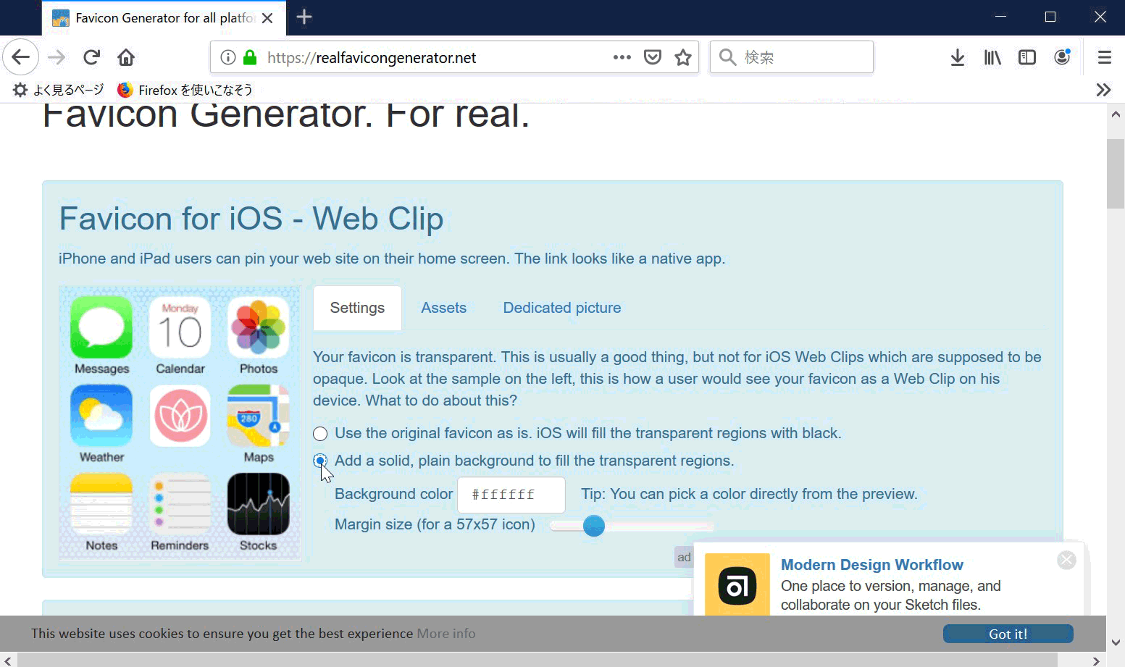The height and width of the screenshot is (667, 1125).
Task: Click the URL address bar
Action: click(x=453, y=57)
